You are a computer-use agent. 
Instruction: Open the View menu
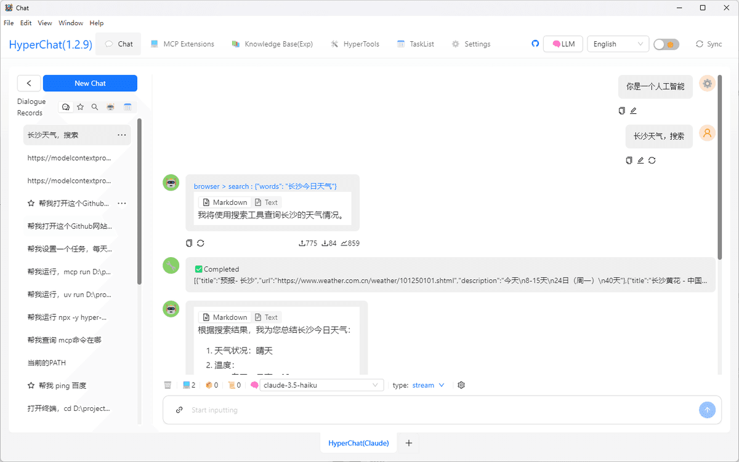(45, 23)
